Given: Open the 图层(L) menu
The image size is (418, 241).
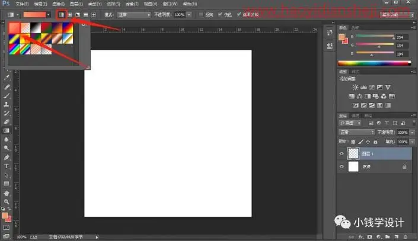Looking at the screenshot, I should pyautogui.click(x=76, y=4).
